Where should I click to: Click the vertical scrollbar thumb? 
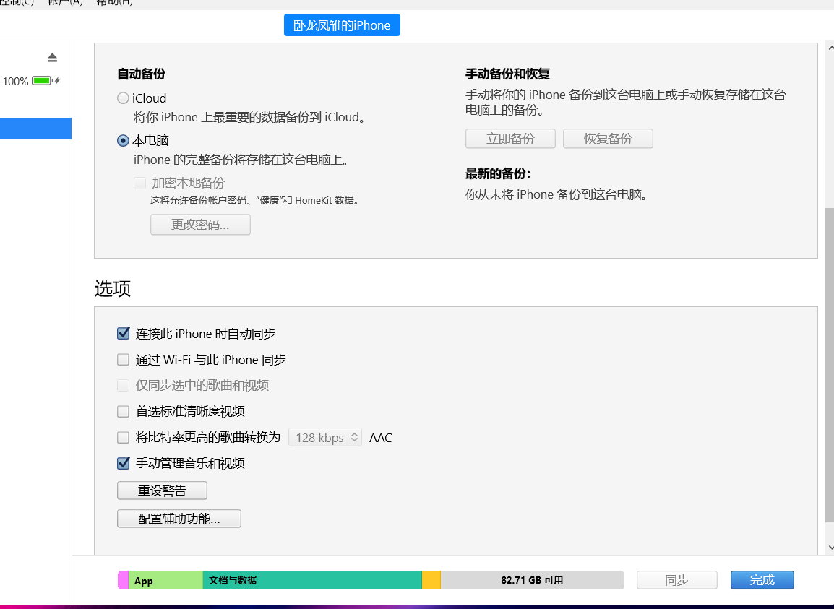(x=829, y=361)
